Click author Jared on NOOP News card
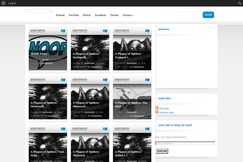243x162 pixels. [45, 60]
